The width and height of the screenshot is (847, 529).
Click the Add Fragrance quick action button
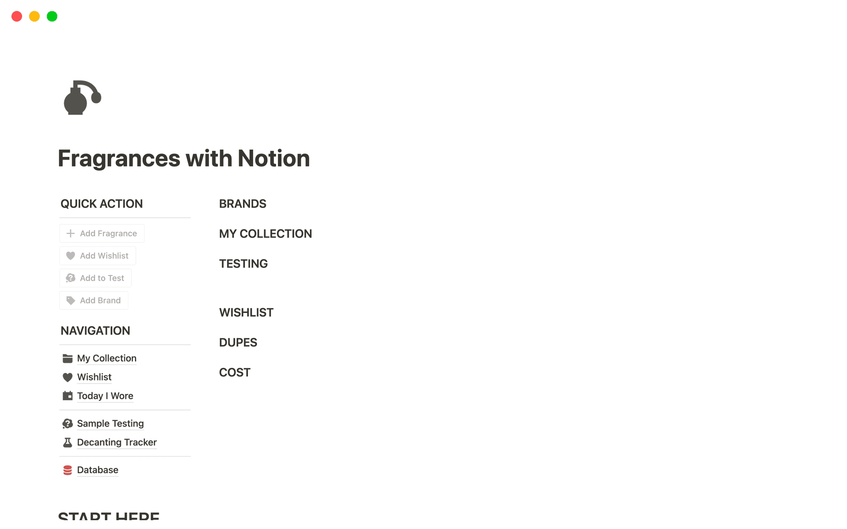(102, 233)
